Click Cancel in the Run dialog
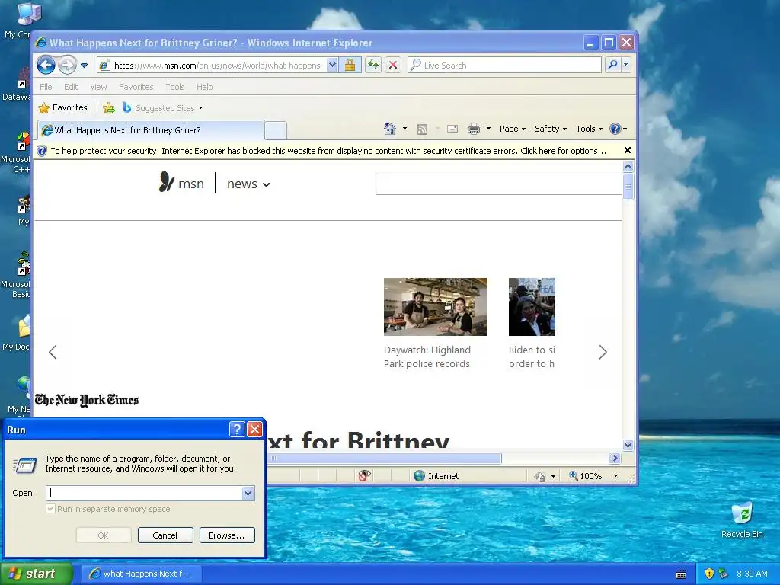Viewport: 780px width, 585px height. [165, 535]
